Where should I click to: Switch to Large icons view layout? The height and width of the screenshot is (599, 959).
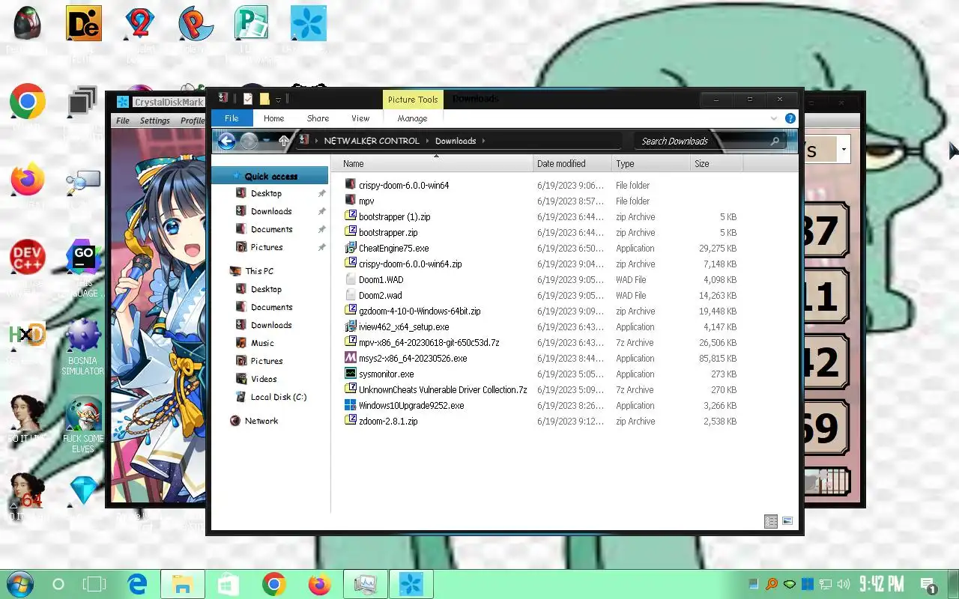[787, 522]
